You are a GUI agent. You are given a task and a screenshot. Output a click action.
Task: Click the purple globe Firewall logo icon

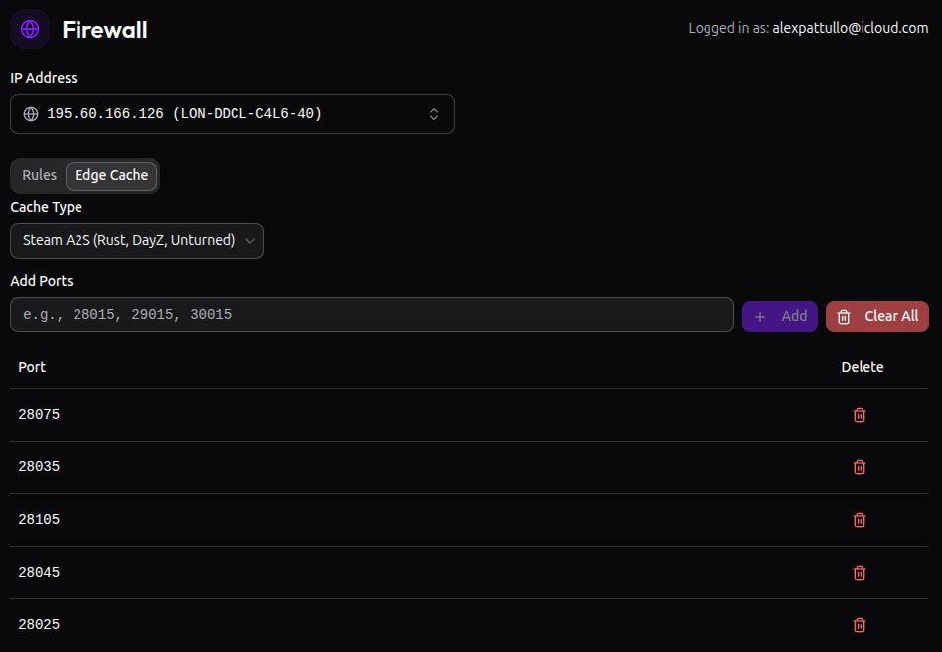tap(30, 29)
